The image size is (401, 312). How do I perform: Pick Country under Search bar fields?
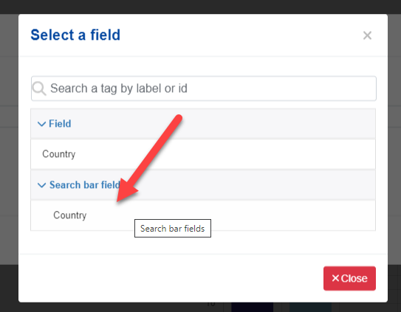[203, 215]
